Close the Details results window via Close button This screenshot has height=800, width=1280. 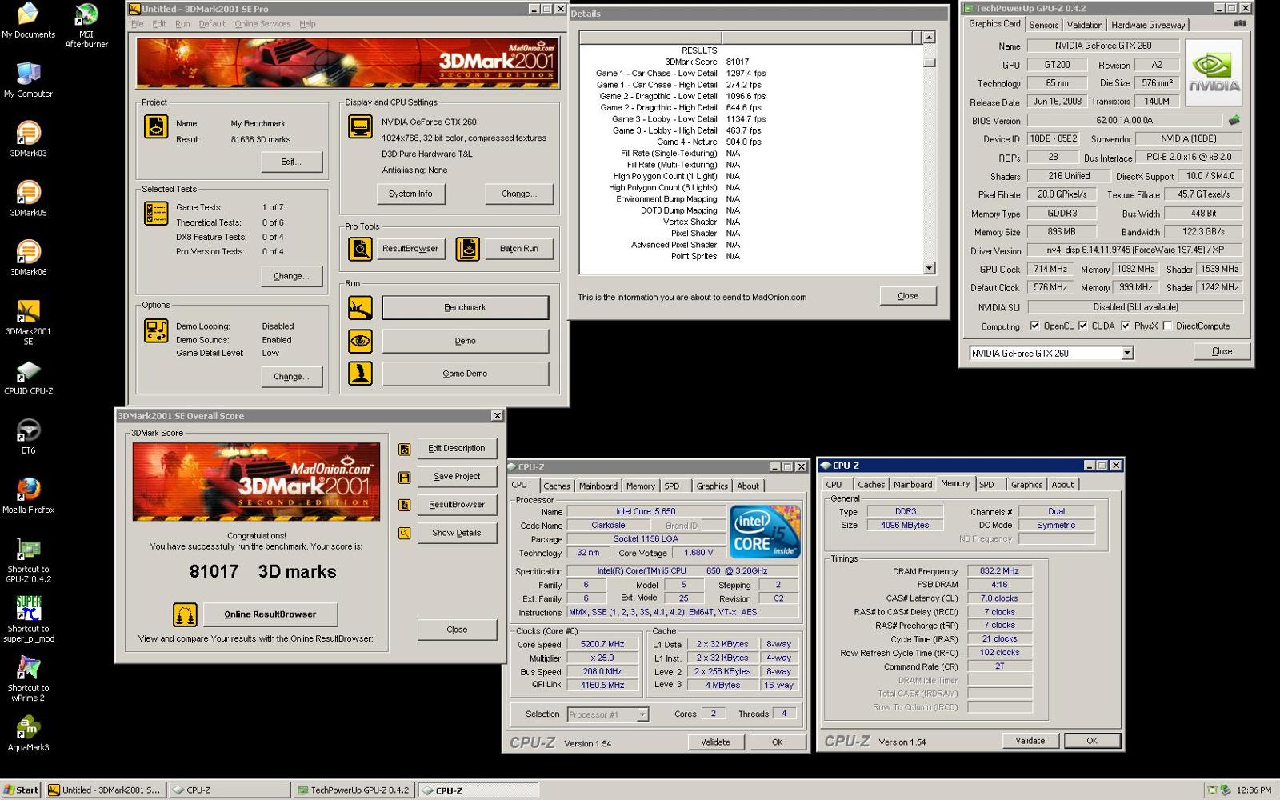click(x=908, y=296)
